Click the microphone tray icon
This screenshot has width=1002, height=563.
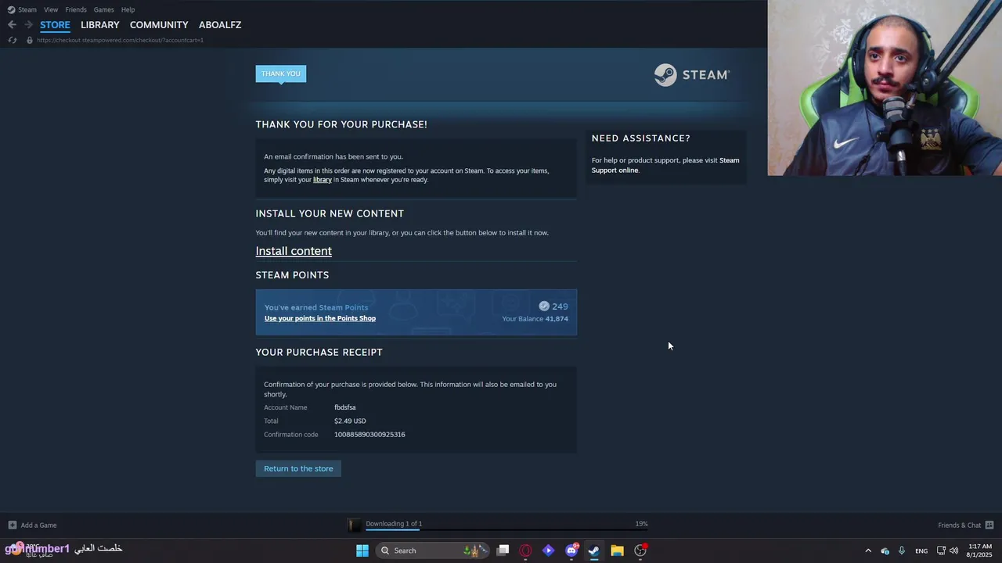pos(902,550)
